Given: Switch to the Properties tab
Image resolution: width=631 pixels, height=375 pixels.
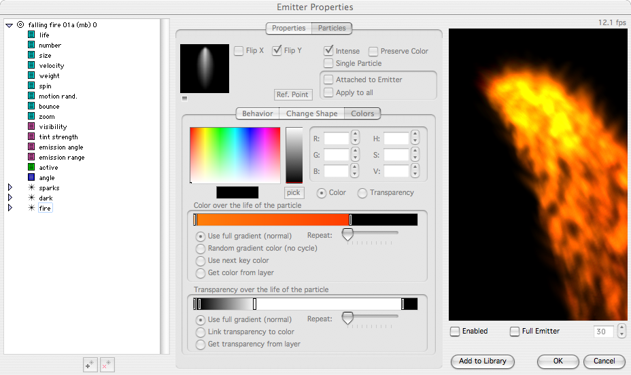Looking at the screenshot, I should click(288, 28).
